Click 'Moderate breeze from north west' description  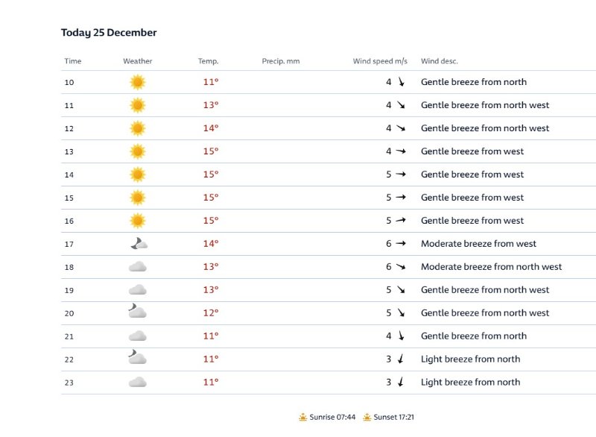pos(491,267)
